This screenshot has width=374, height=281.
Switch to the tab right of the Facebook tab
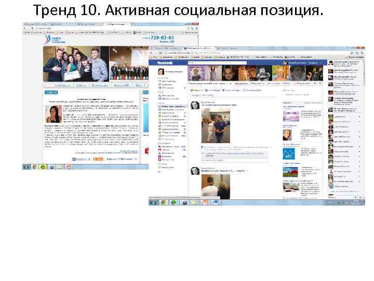(x=233, y=48)
